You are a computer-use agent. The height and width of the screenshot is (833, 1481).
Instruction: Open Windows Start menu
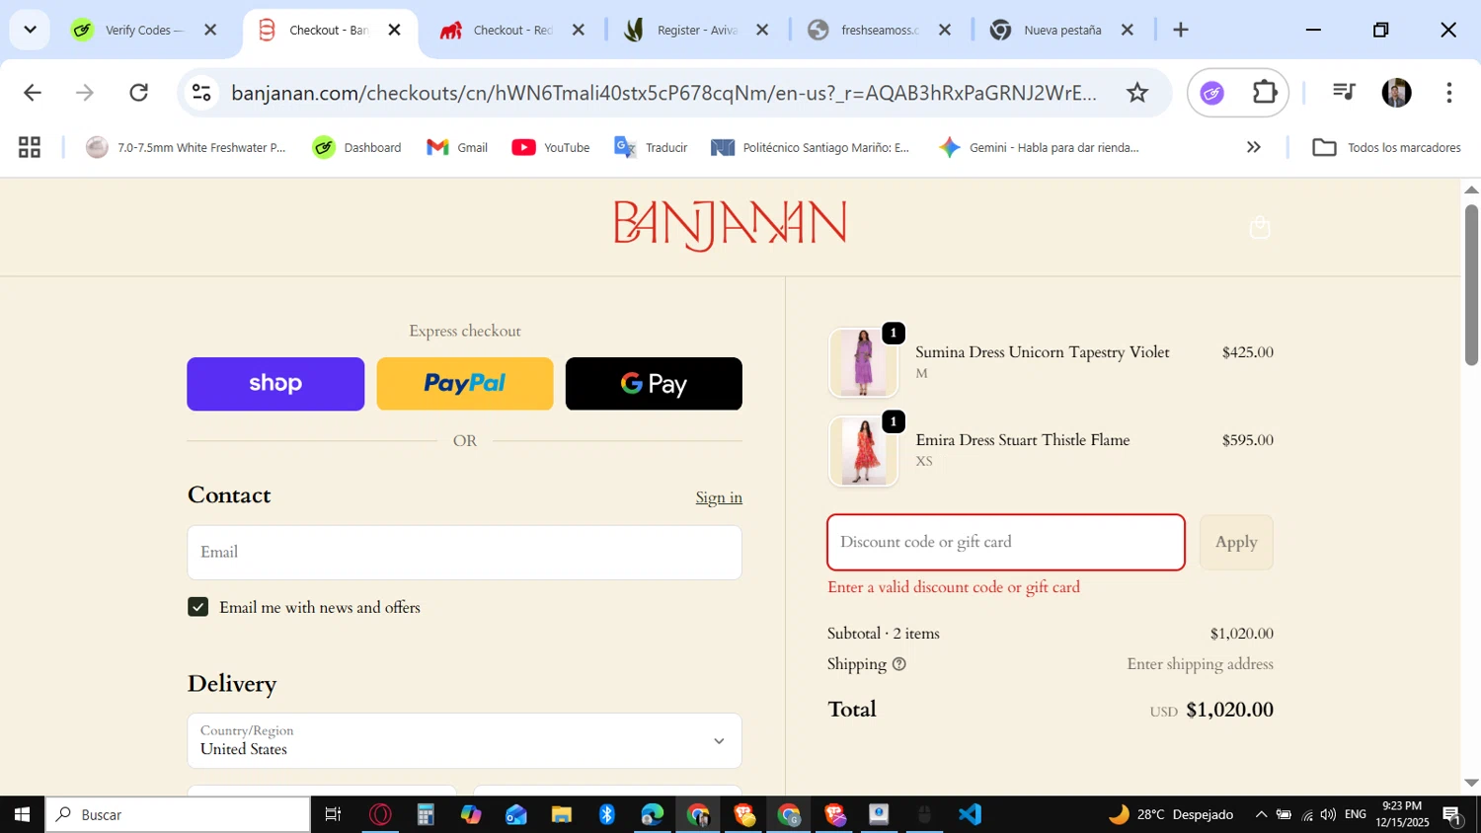(22, 814)
